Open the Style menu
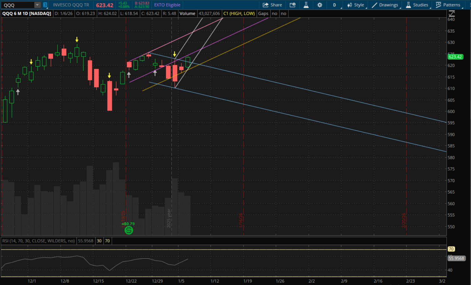Image resolution: width=471 pixels, height=285 pixels. [356, 5]
